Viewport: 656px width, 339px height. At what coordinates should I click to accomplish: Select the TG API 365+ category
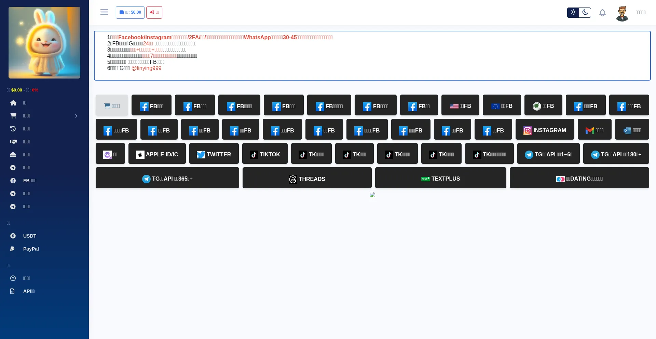(x=167, y=179)
